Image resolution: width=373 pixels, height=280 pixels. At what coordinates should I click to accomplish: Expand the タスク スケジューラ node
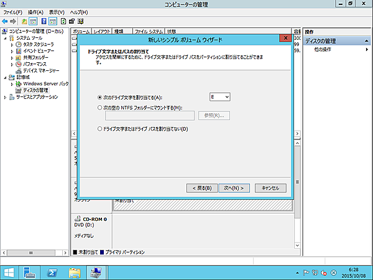[x=12, y=45]
